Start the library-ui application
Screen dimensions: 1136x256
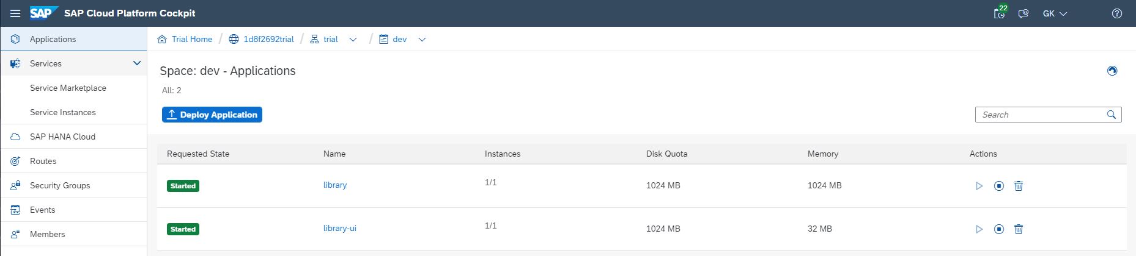point(979,229)
